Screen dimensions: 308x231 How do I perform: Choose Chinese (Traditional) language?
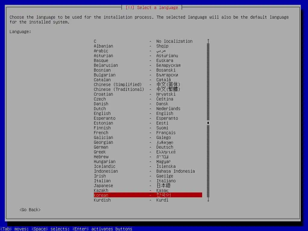pyautogui.click(x=148, y=89)
